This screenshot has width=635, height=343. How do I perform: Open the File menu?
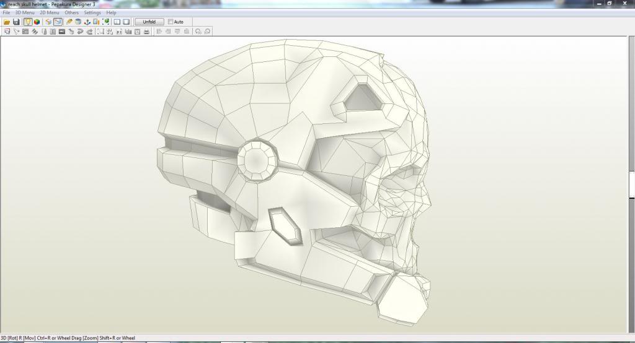(6, 12)
